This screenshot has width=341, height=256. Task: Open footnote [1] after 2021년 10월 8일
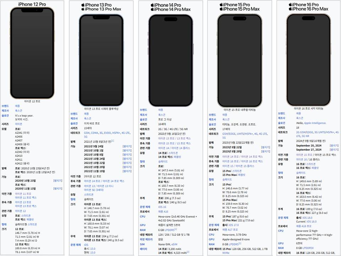[x=113, y=141]
